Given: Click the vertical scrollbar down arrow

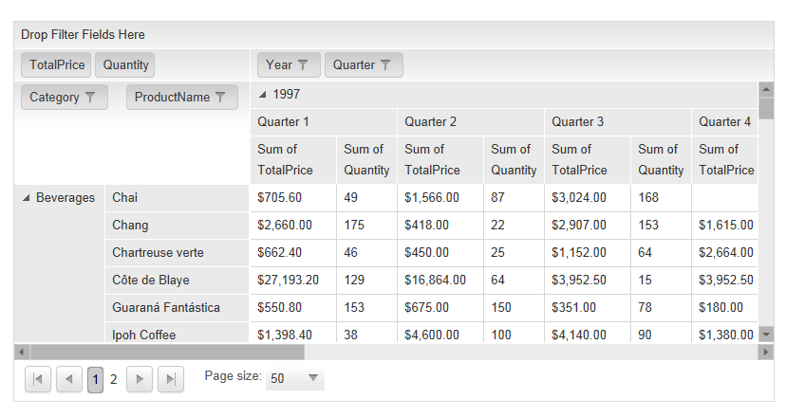Looking at the screenshot, I should click(766, 334).
